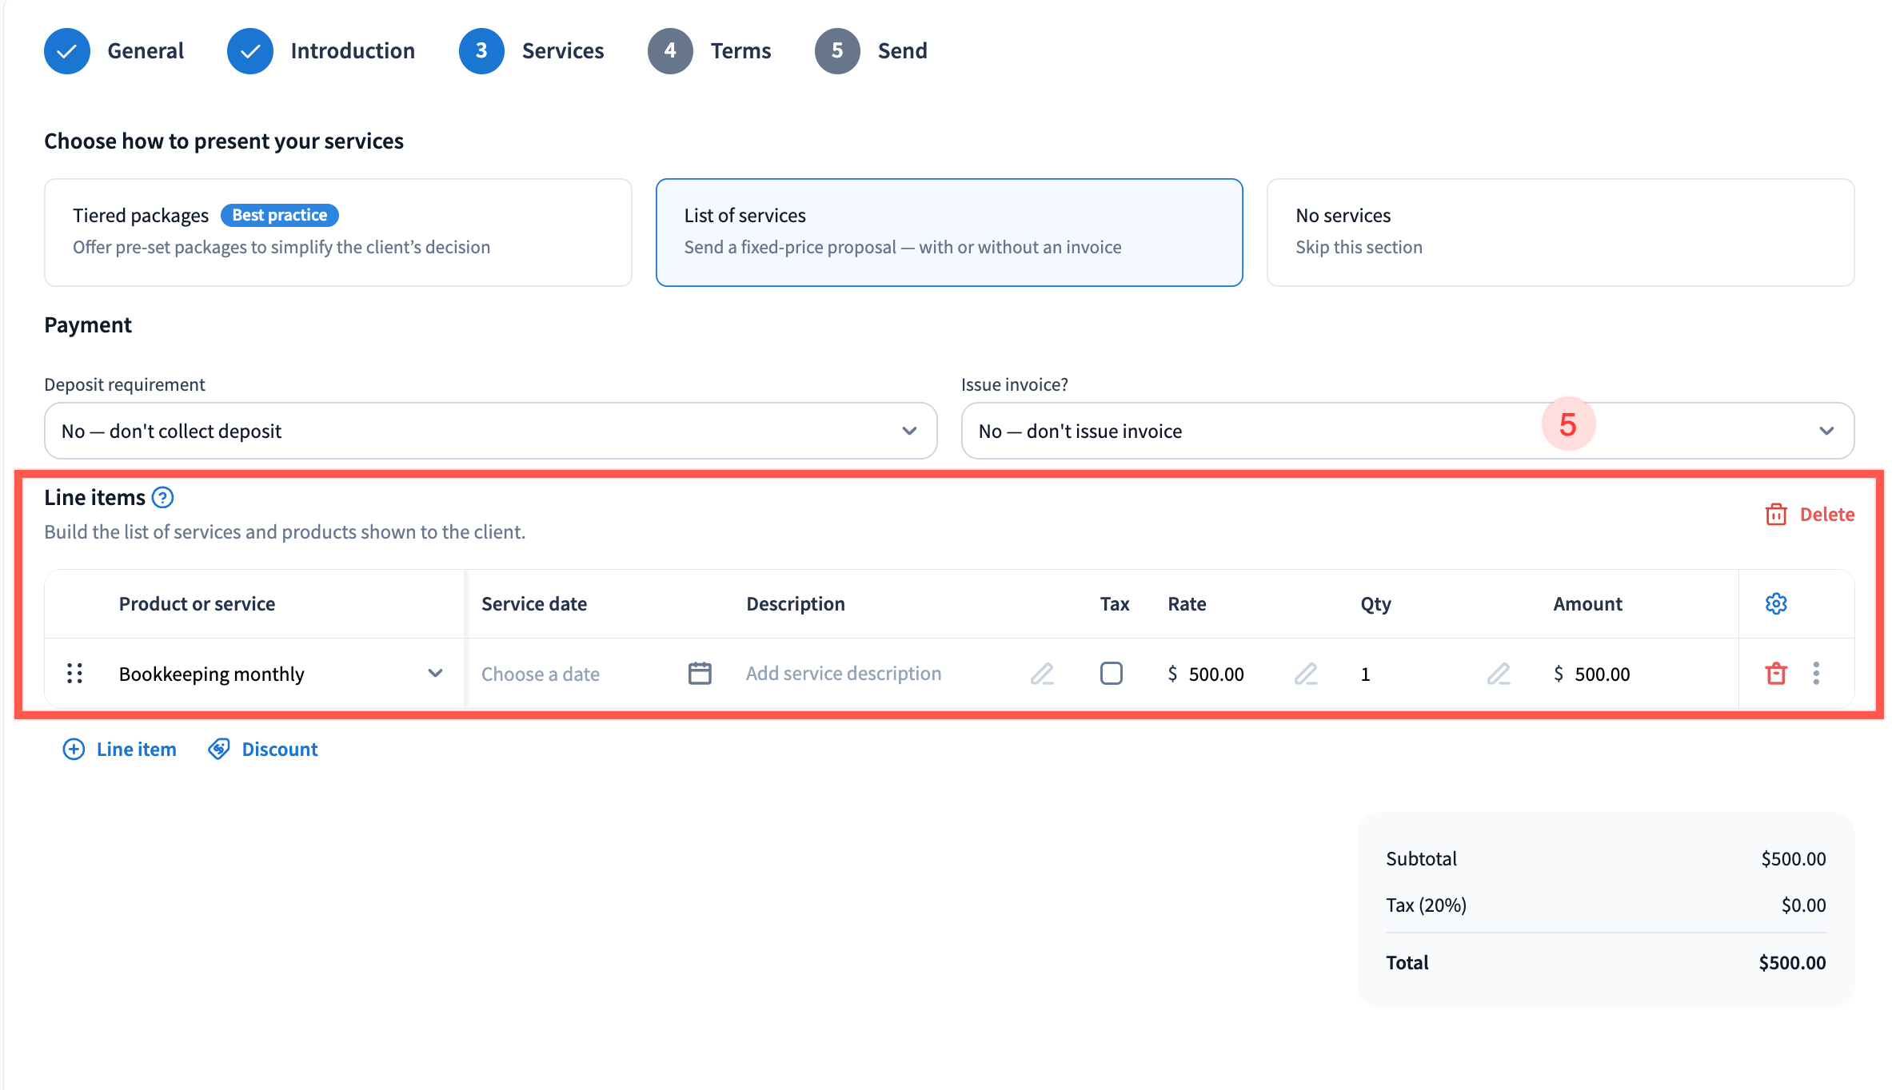Enable the Tax checkbox for Bookkeeping monthly

[x=1111, y=674]
